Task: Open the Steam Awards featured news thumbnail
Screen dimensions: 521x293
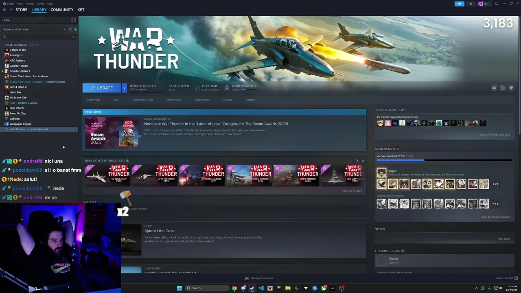Action: [113, 133]
